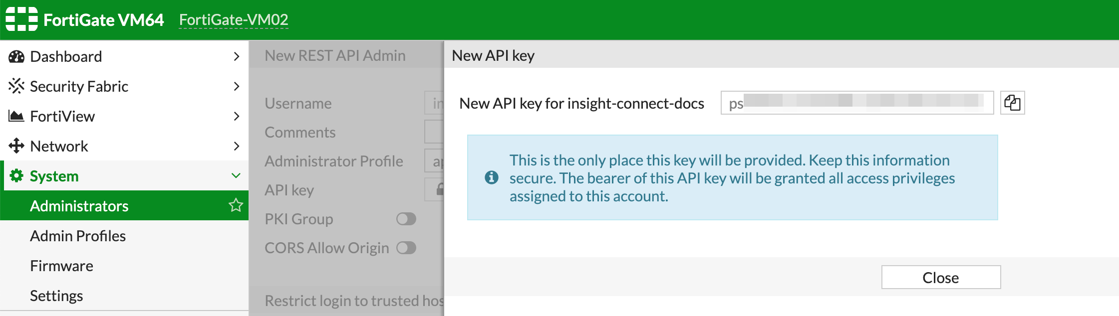The image size is (1119, 316).
Task: Click the Security Fabric icon
Action: (16, 86)
